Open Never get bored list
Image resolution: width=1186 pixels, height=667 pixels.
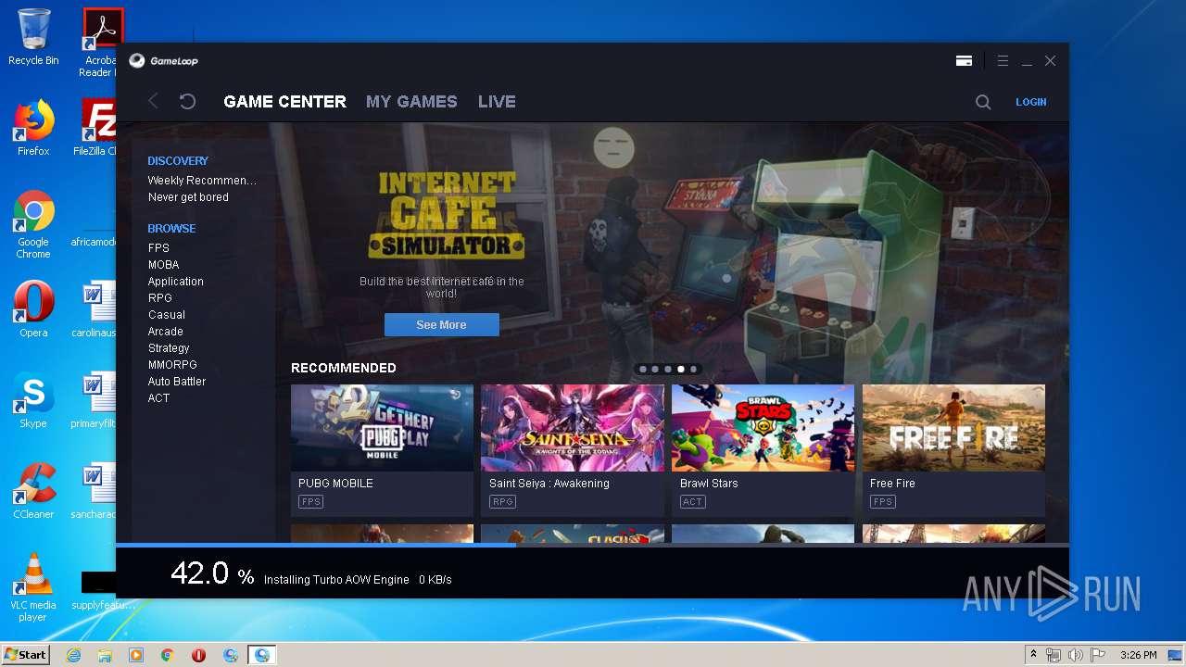pos(188,197)
